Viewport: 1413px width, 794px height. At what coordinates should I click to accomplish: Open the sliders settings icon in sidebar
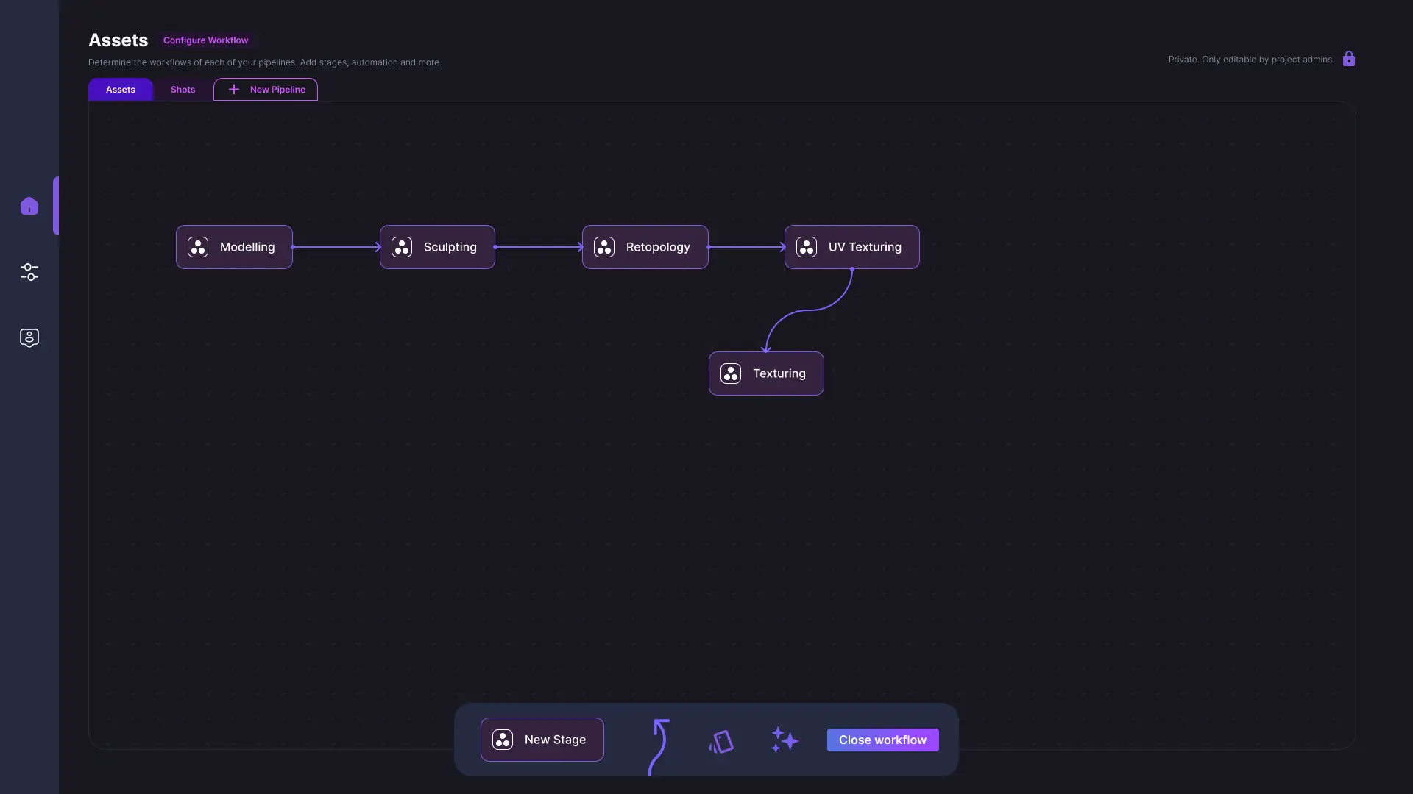pos(29,272)
